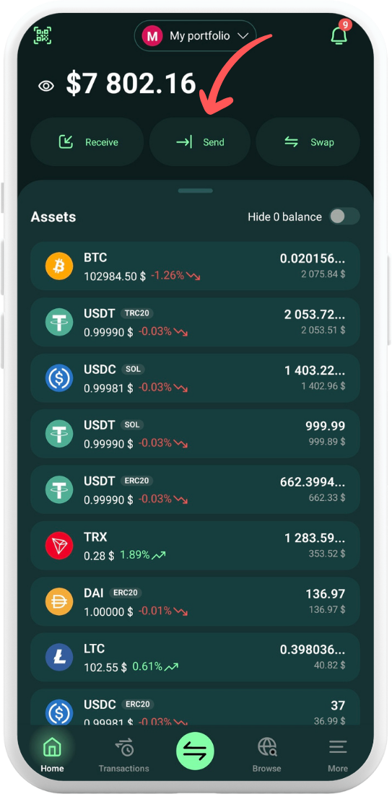Tap the red TRX token icon

(x=59, y=546)
